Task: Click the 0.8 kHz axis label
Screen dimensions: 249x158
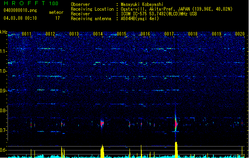Action: [4, 111]
